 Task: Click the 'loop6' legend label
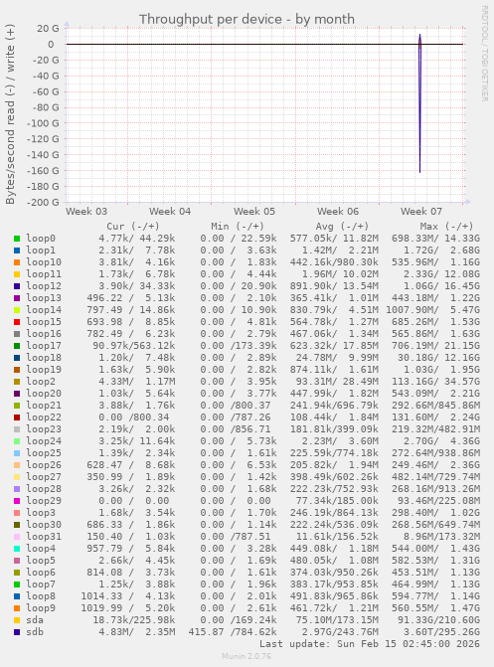(41, 573)
